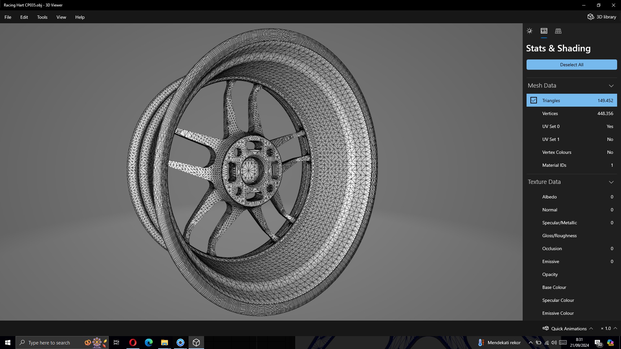Toggle UV Set 0 display row

tap(572, 126)
